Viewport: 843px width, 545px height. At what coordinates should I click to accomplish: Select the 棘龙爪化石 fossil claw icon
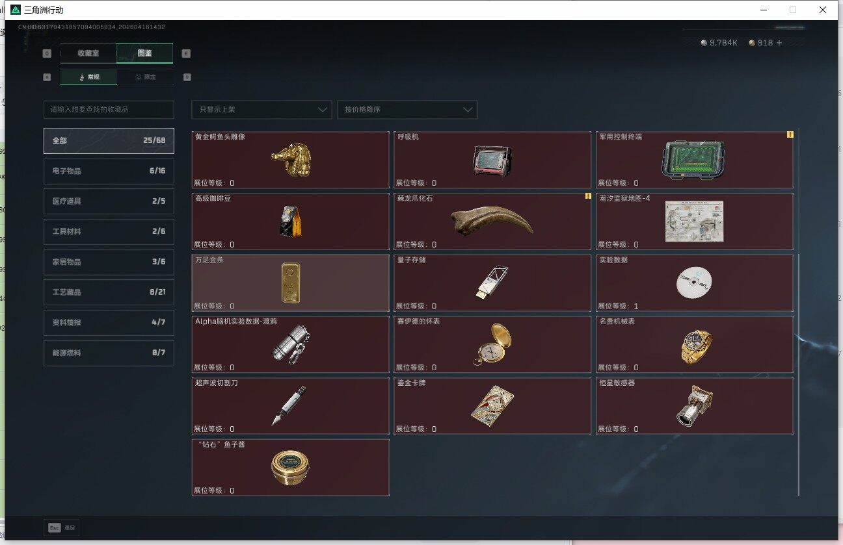pyautogui.click(x=492, y=221)
